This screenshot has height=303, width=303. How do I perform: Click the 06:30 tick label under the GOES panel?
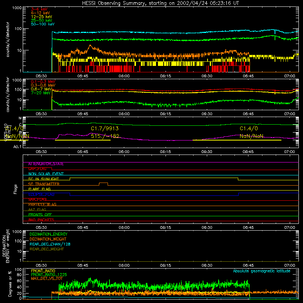click(x=207, y=152)
